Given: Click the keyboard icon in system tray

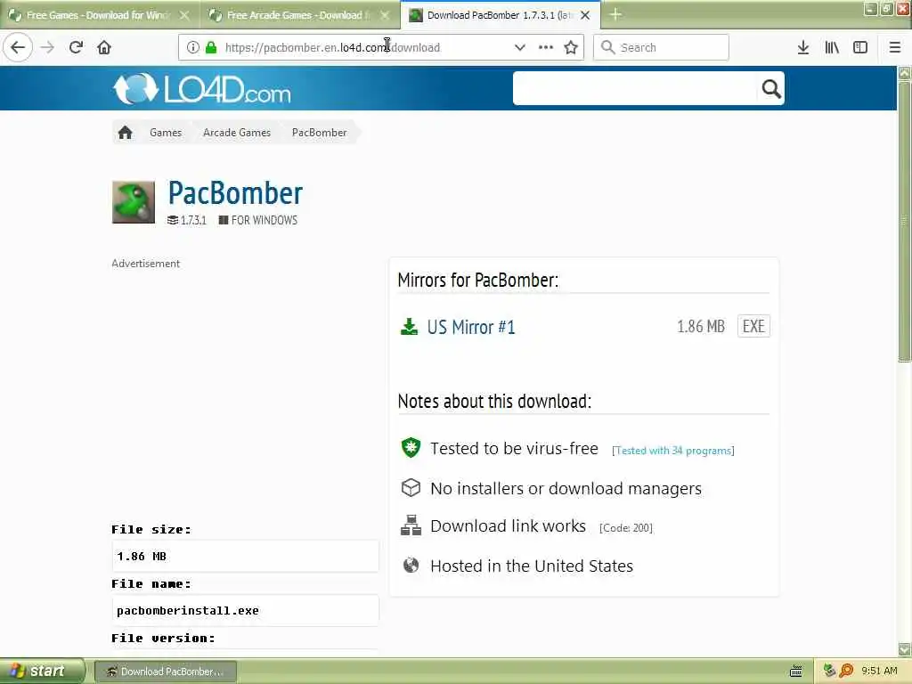Looking at the screenshot, I should click(x=796, y=672).
